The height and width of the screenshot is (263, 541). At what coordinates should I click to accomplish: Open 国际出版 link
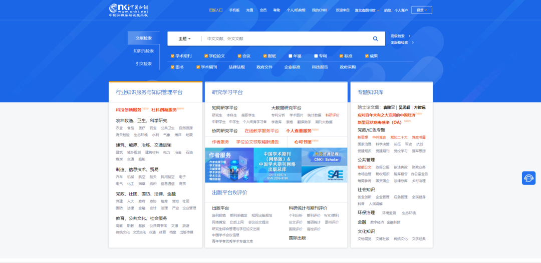click(x=297, y=237)
